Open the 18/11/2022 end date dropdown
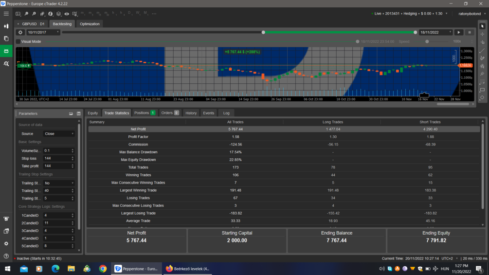Image resolution: width=489 pixels, height=275 pixels. pyautogui.click(x=435, y=33)
